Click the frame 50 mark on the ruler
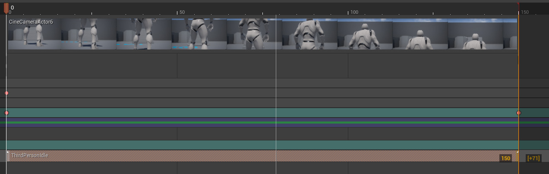549x174 pixels. point(177,12)
